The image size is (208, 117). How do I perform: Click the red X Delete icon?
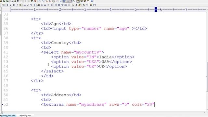click(x=35, y=1)
